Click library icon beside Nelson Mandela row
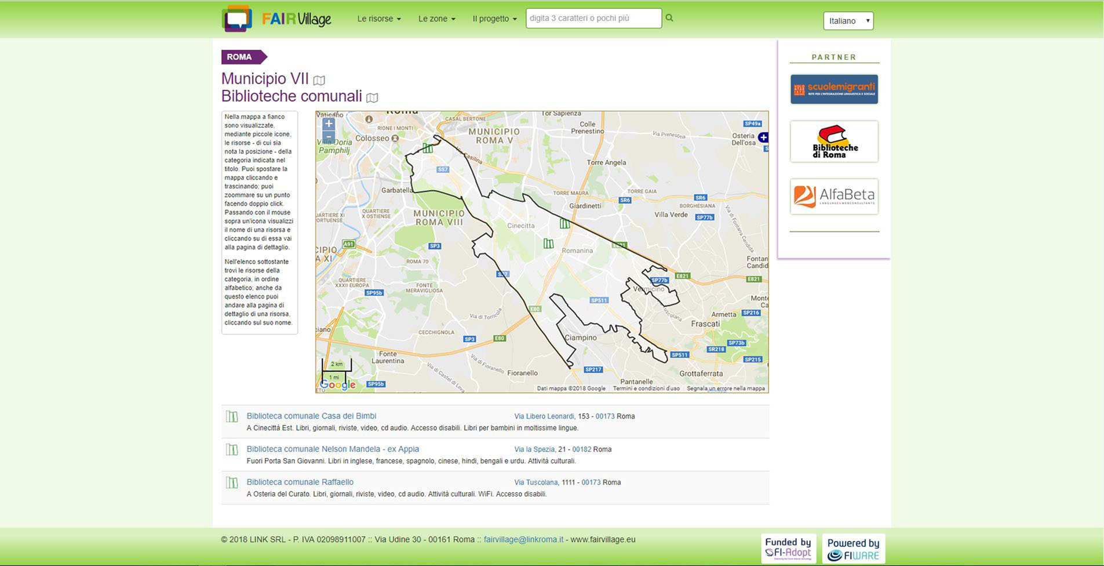Viewport: 1104px width, 566px height. click(232, 449)
